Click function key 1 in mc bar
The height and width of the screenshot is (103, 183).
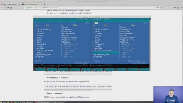click(39, 70)
